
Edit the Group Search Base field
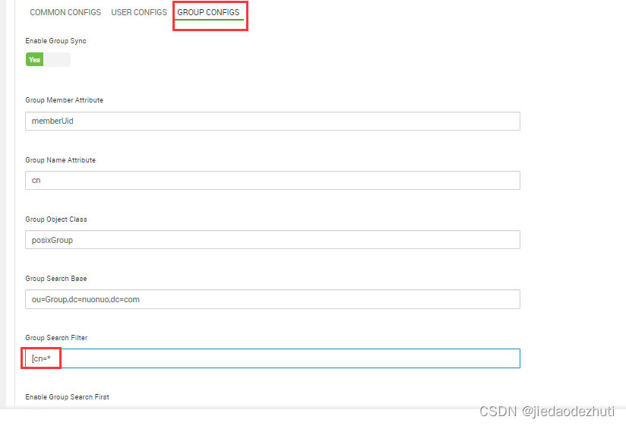[273, 299]
